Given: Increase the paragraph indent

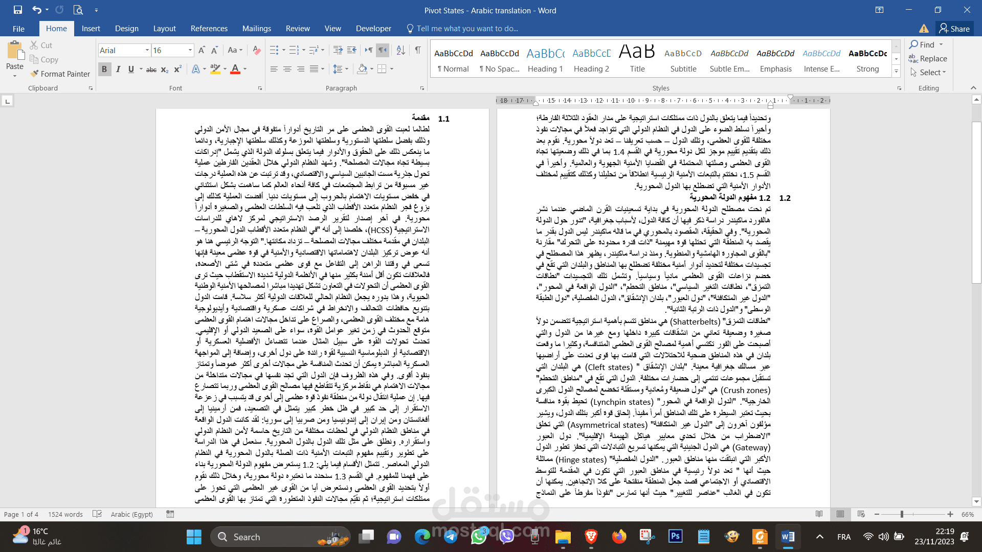Looking at the screenshot, I should point(351,50).
